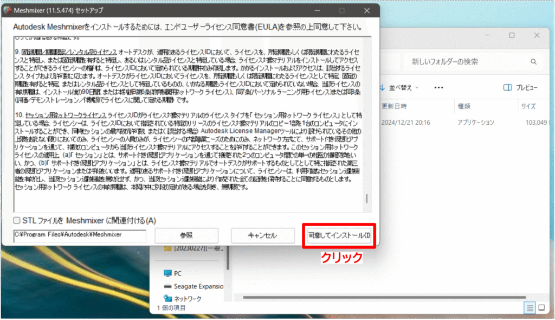Viewport: 555px width, 320px height.
Task: Select PC in Explorer navigation pane
Action: pos(177,273)
